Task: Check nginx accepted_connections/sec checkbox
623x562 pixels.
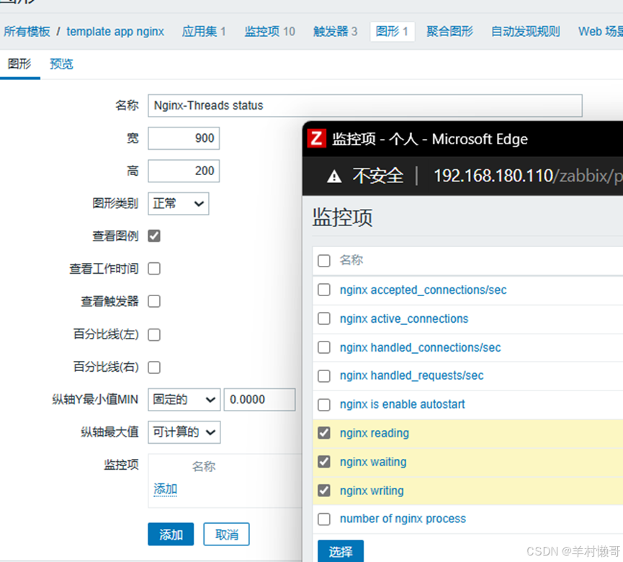Action: click(324, 290)
